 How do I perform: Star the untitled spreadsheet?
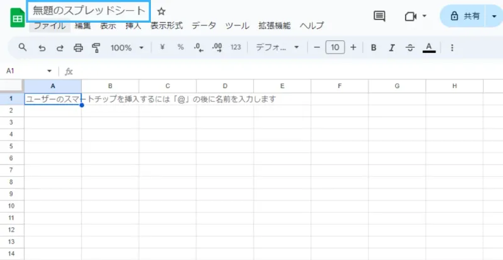click(161, 11)
